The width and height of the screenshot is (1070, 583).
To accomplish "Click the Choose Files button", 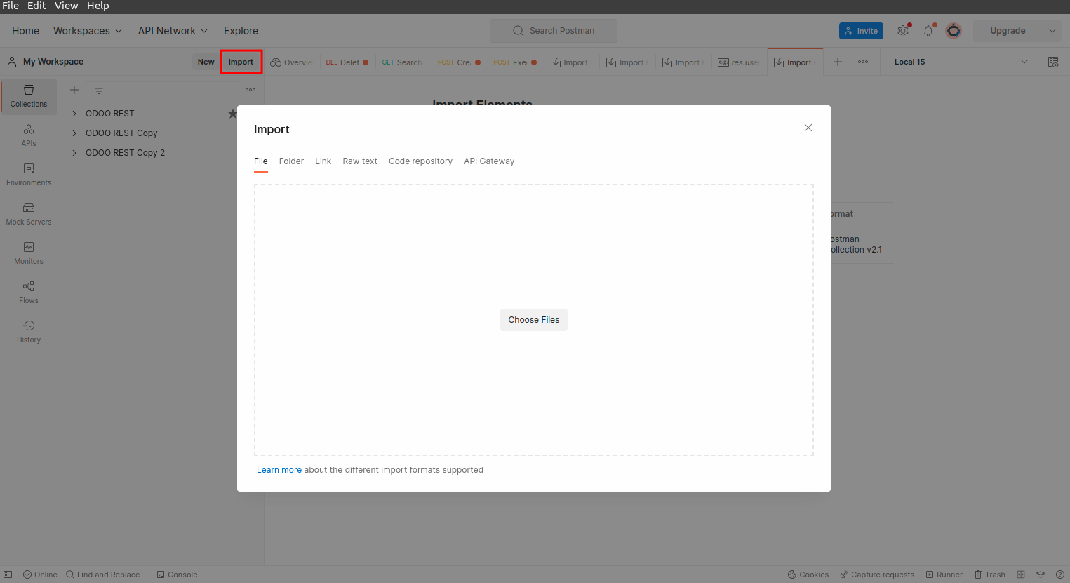I will pyautogui.click(x=533, y=320).
